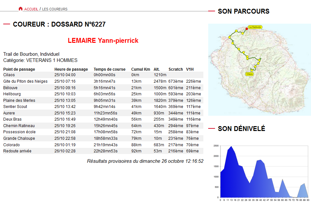311x202 pixels.
Task: Select the La Redoute label on the map
Action: (255, 27)
